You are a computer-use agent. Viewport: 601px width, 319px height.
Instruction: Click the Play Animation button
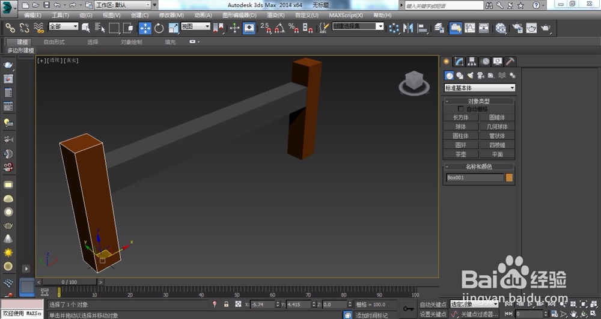[x=530, y=304]
